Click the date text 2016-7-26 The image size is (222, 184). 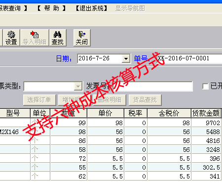tap(94, 58)
